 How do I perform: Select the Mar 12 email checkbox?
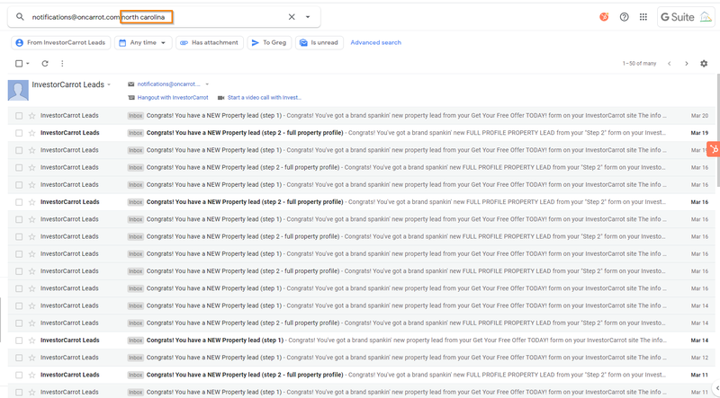[19, 358]
